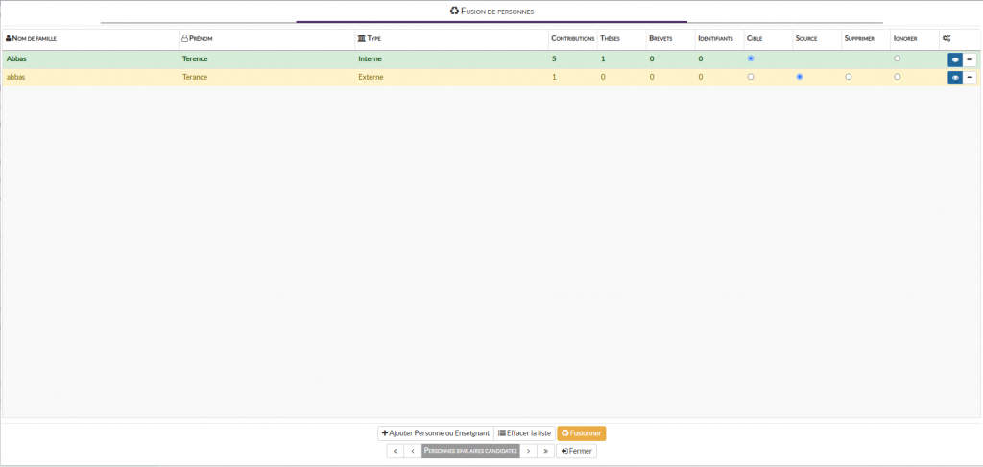This screenshot has width=983, height=467.
Task: Choose Ignorer for Abbas Terence
Action: (898, 58)
